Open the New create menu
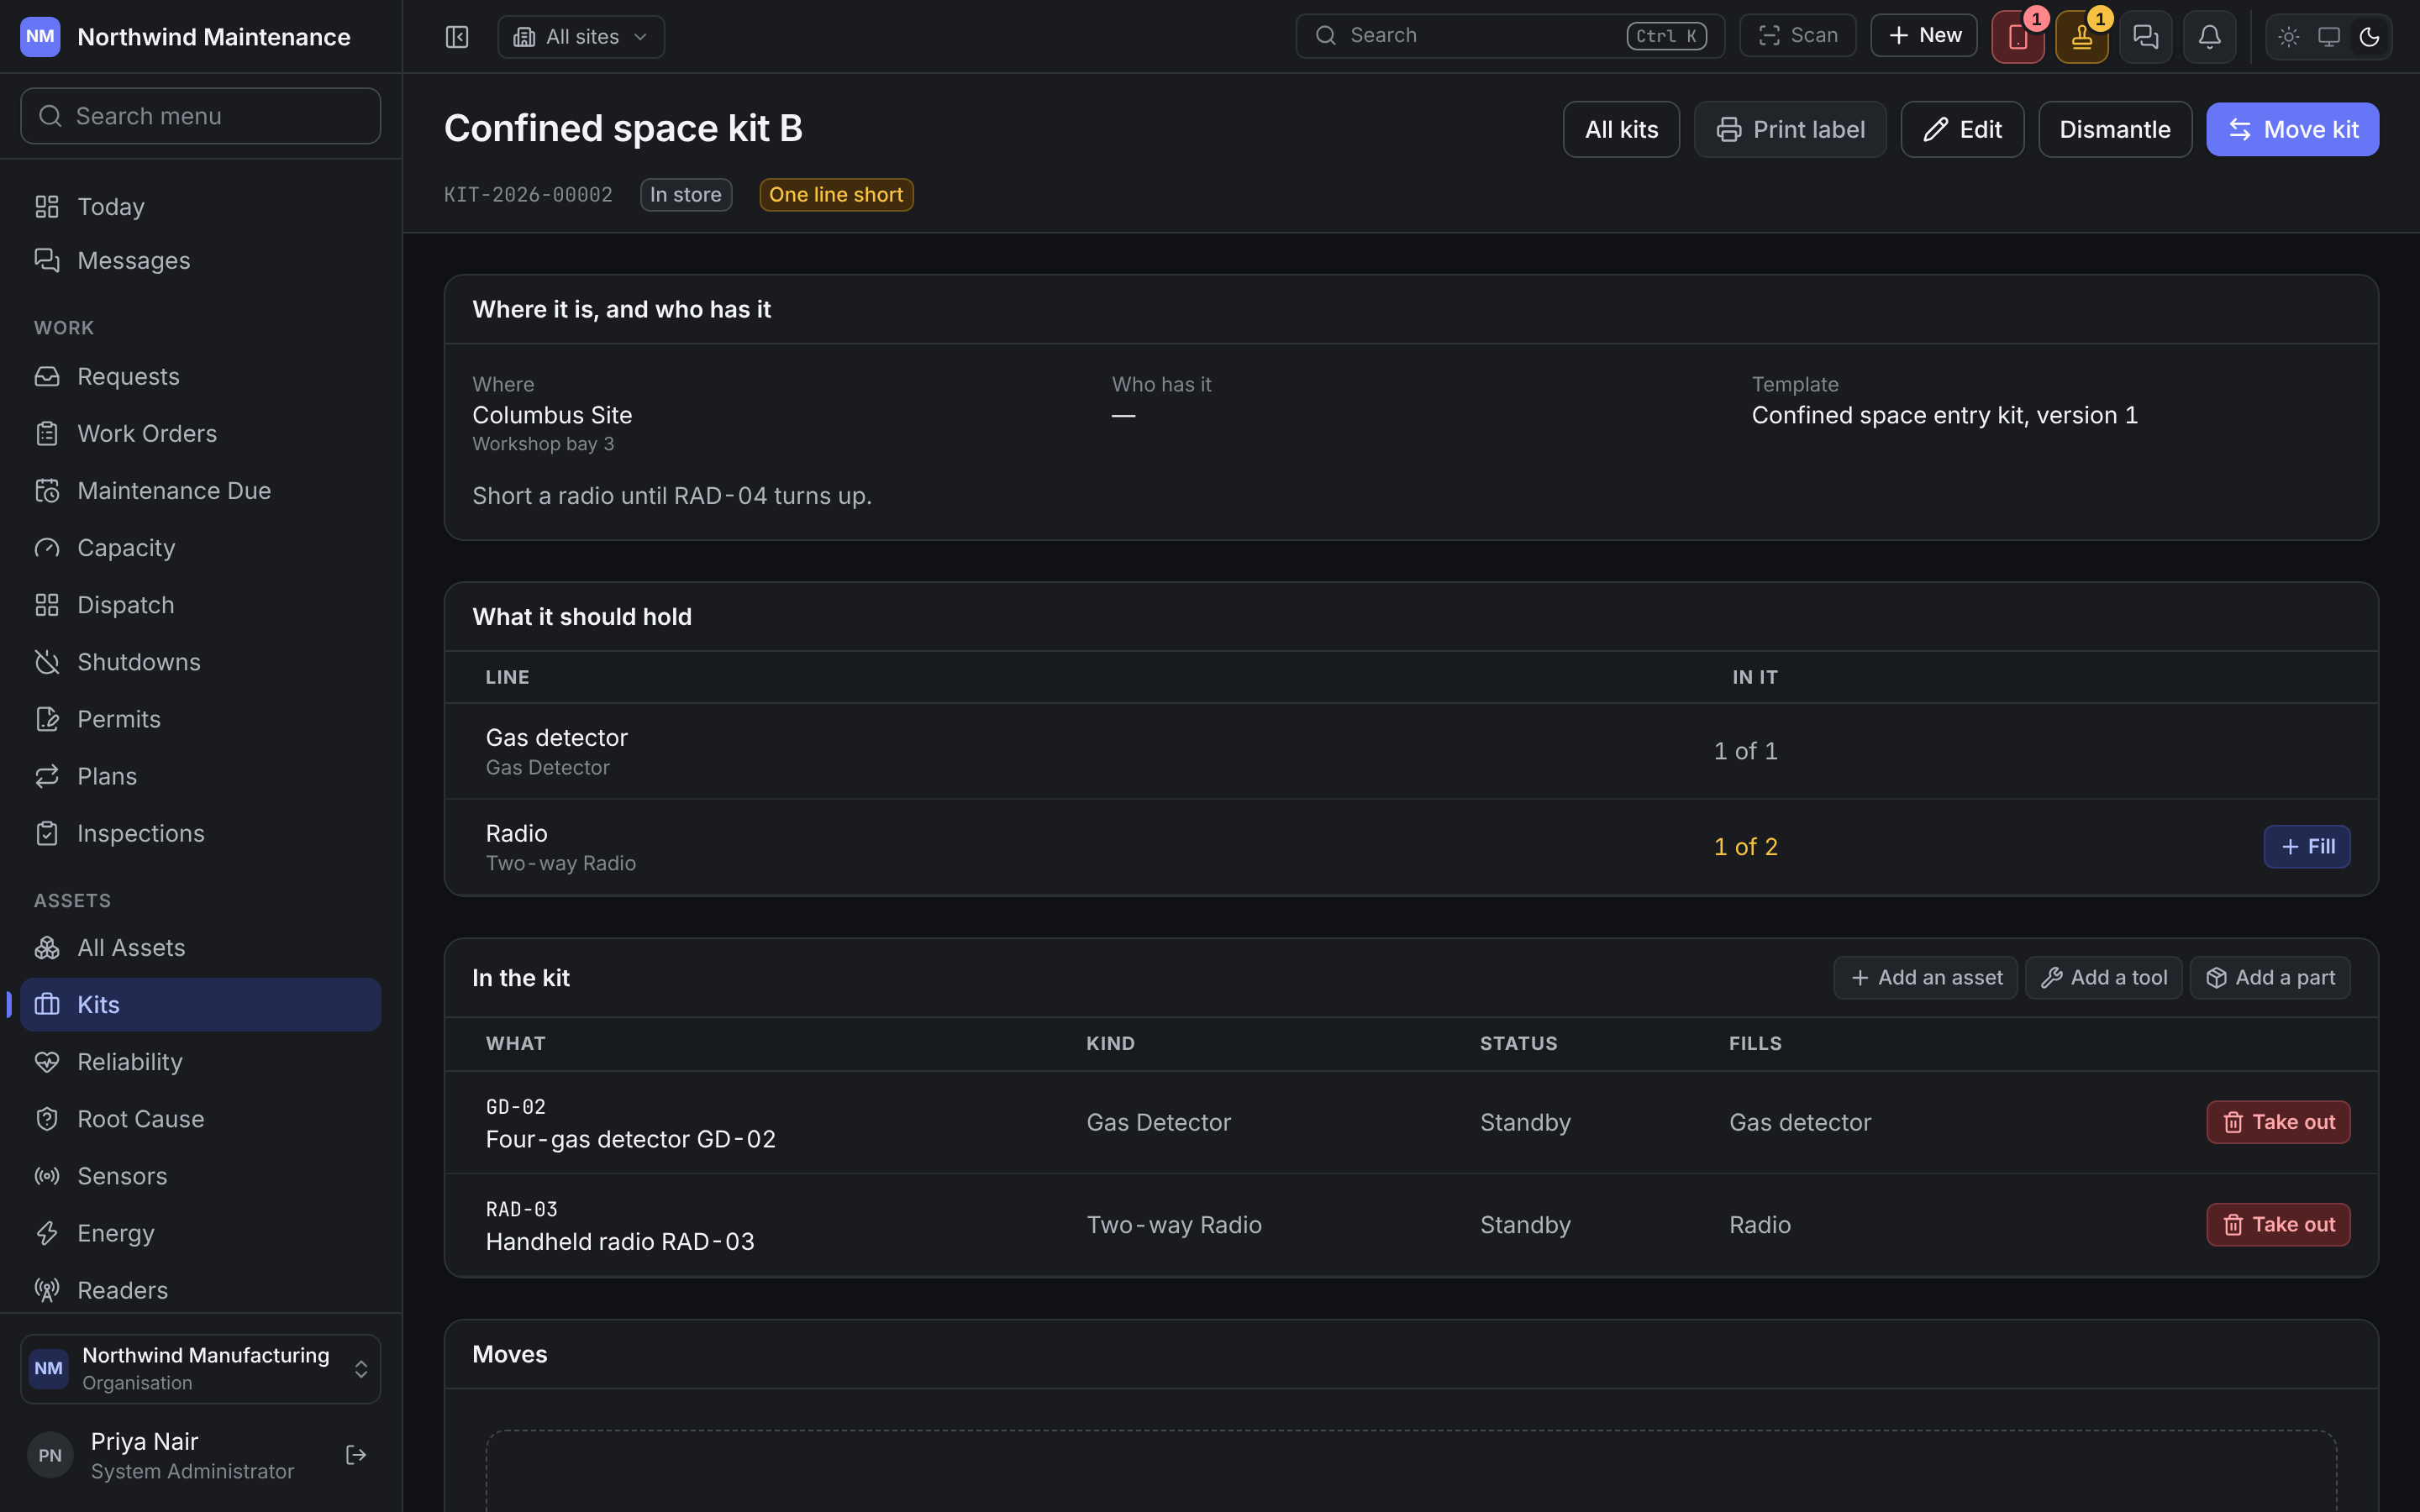Viewport: 2420px width, 1512px height. (1924, 36)
